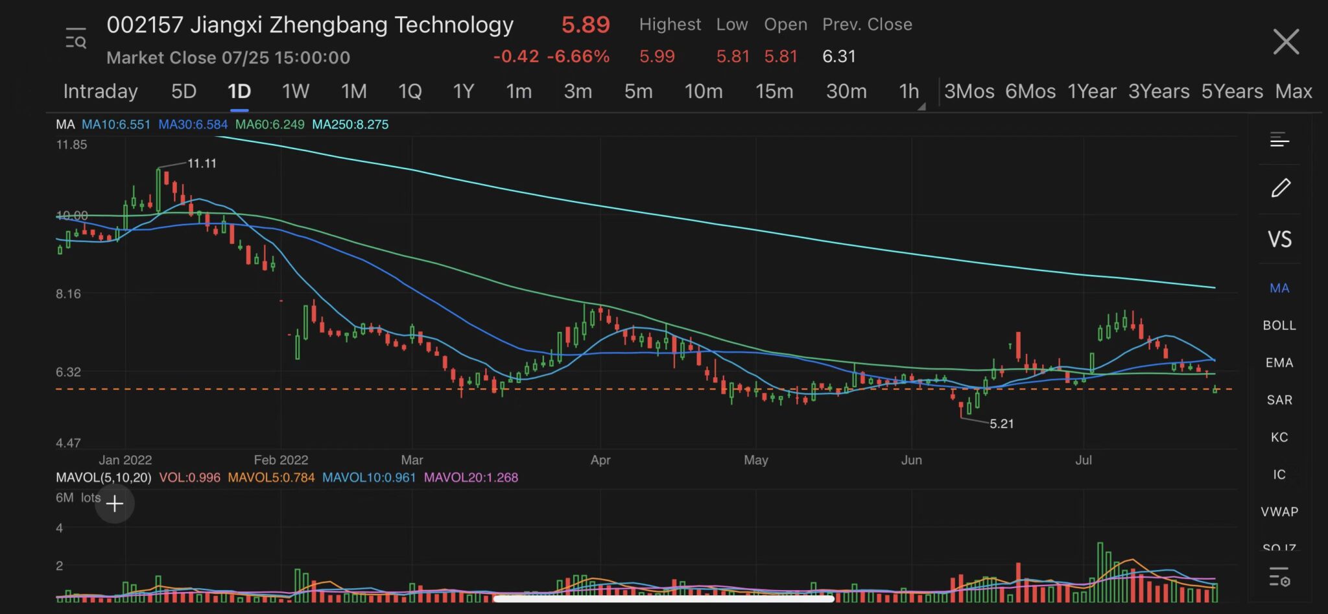1328x614 pixels.
Task: Choose the 3m minute interval
Action: (578, 91)
